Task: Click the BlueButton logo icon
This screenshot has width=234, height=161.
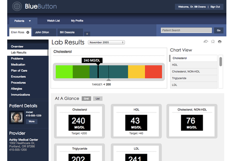Action: [x=17, y=6]
